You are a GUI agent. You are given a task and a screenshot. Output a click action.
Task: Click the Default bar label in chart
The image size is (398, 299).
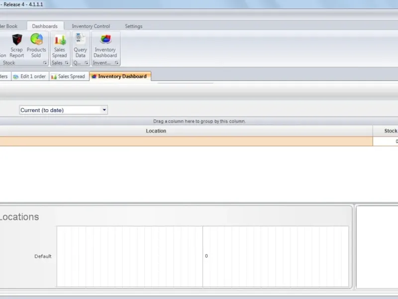tap(43, 256)
